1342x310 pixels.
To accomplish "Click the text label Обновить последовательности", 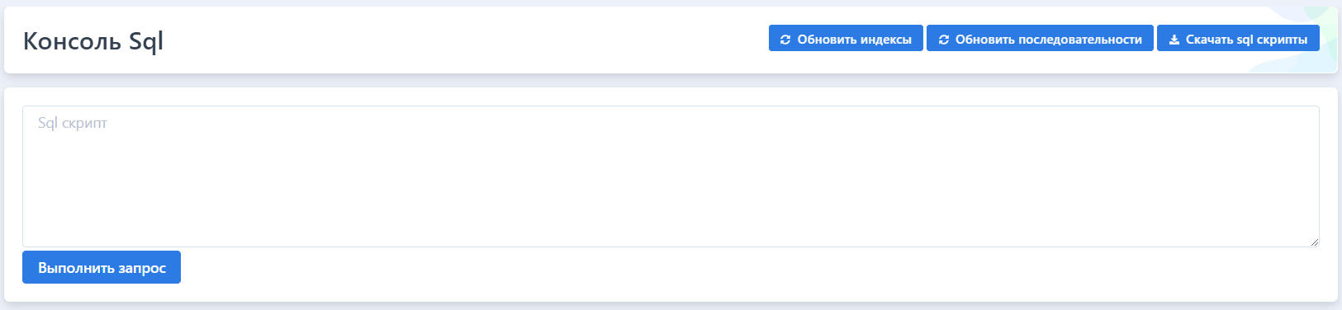I will (1049, 40).
